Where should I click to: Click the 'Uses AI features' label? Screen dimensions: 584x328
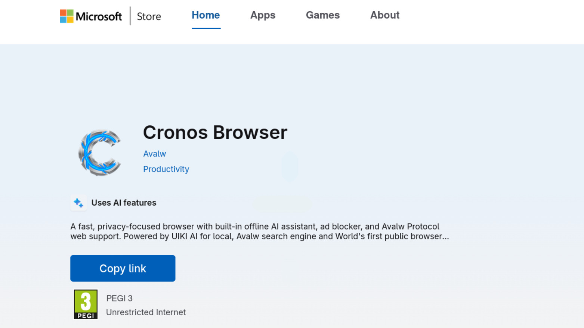(124, 203)
